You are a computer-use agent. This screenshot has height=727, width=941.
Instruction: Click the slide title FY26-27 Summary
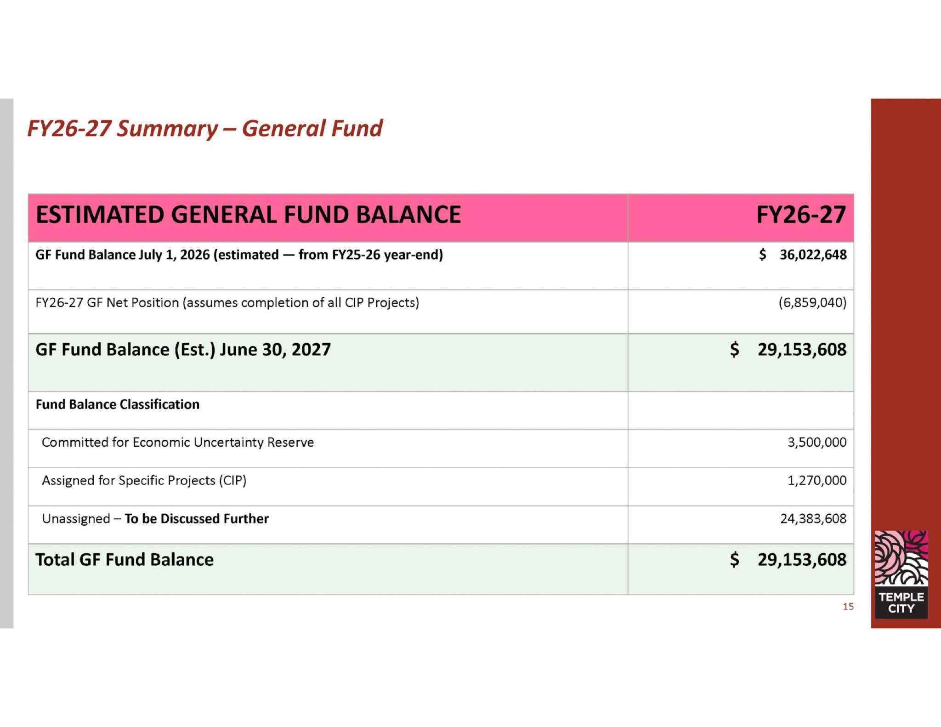click(205, 128)
